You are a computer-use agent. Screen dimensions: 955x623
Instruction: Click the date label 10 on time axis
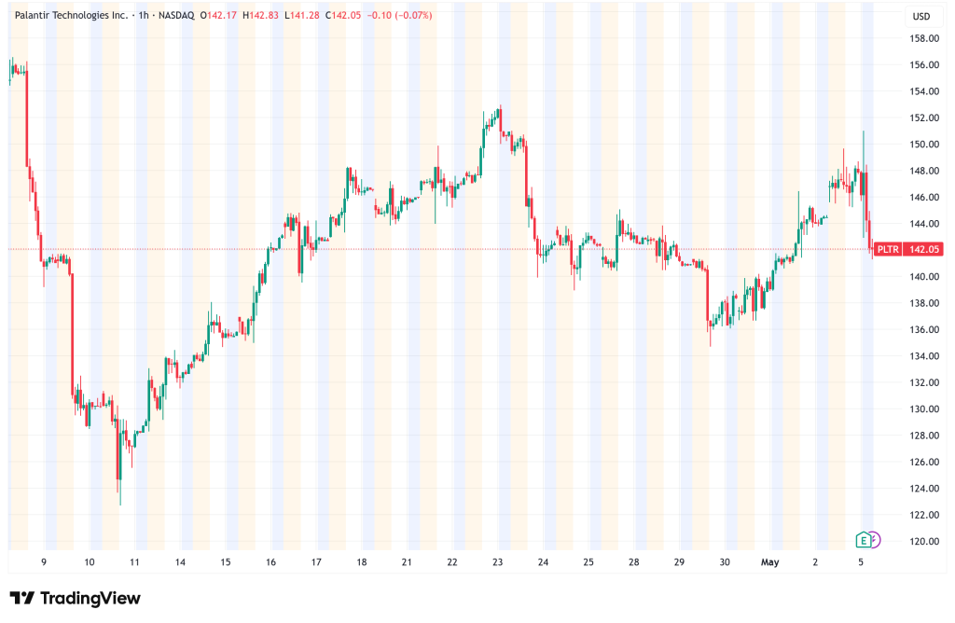(x=89, y=562)
